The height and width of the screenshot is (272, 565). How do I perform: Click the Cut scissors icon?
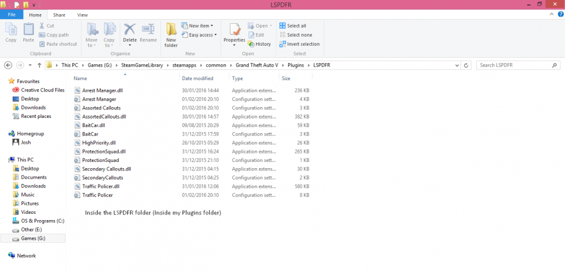click(x=42, y=25)
